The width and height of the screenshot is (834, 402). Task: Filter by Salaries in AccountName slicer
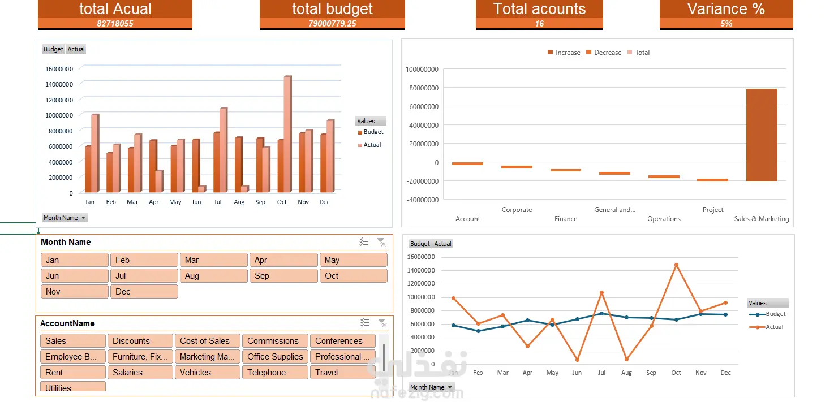[140, 373]
